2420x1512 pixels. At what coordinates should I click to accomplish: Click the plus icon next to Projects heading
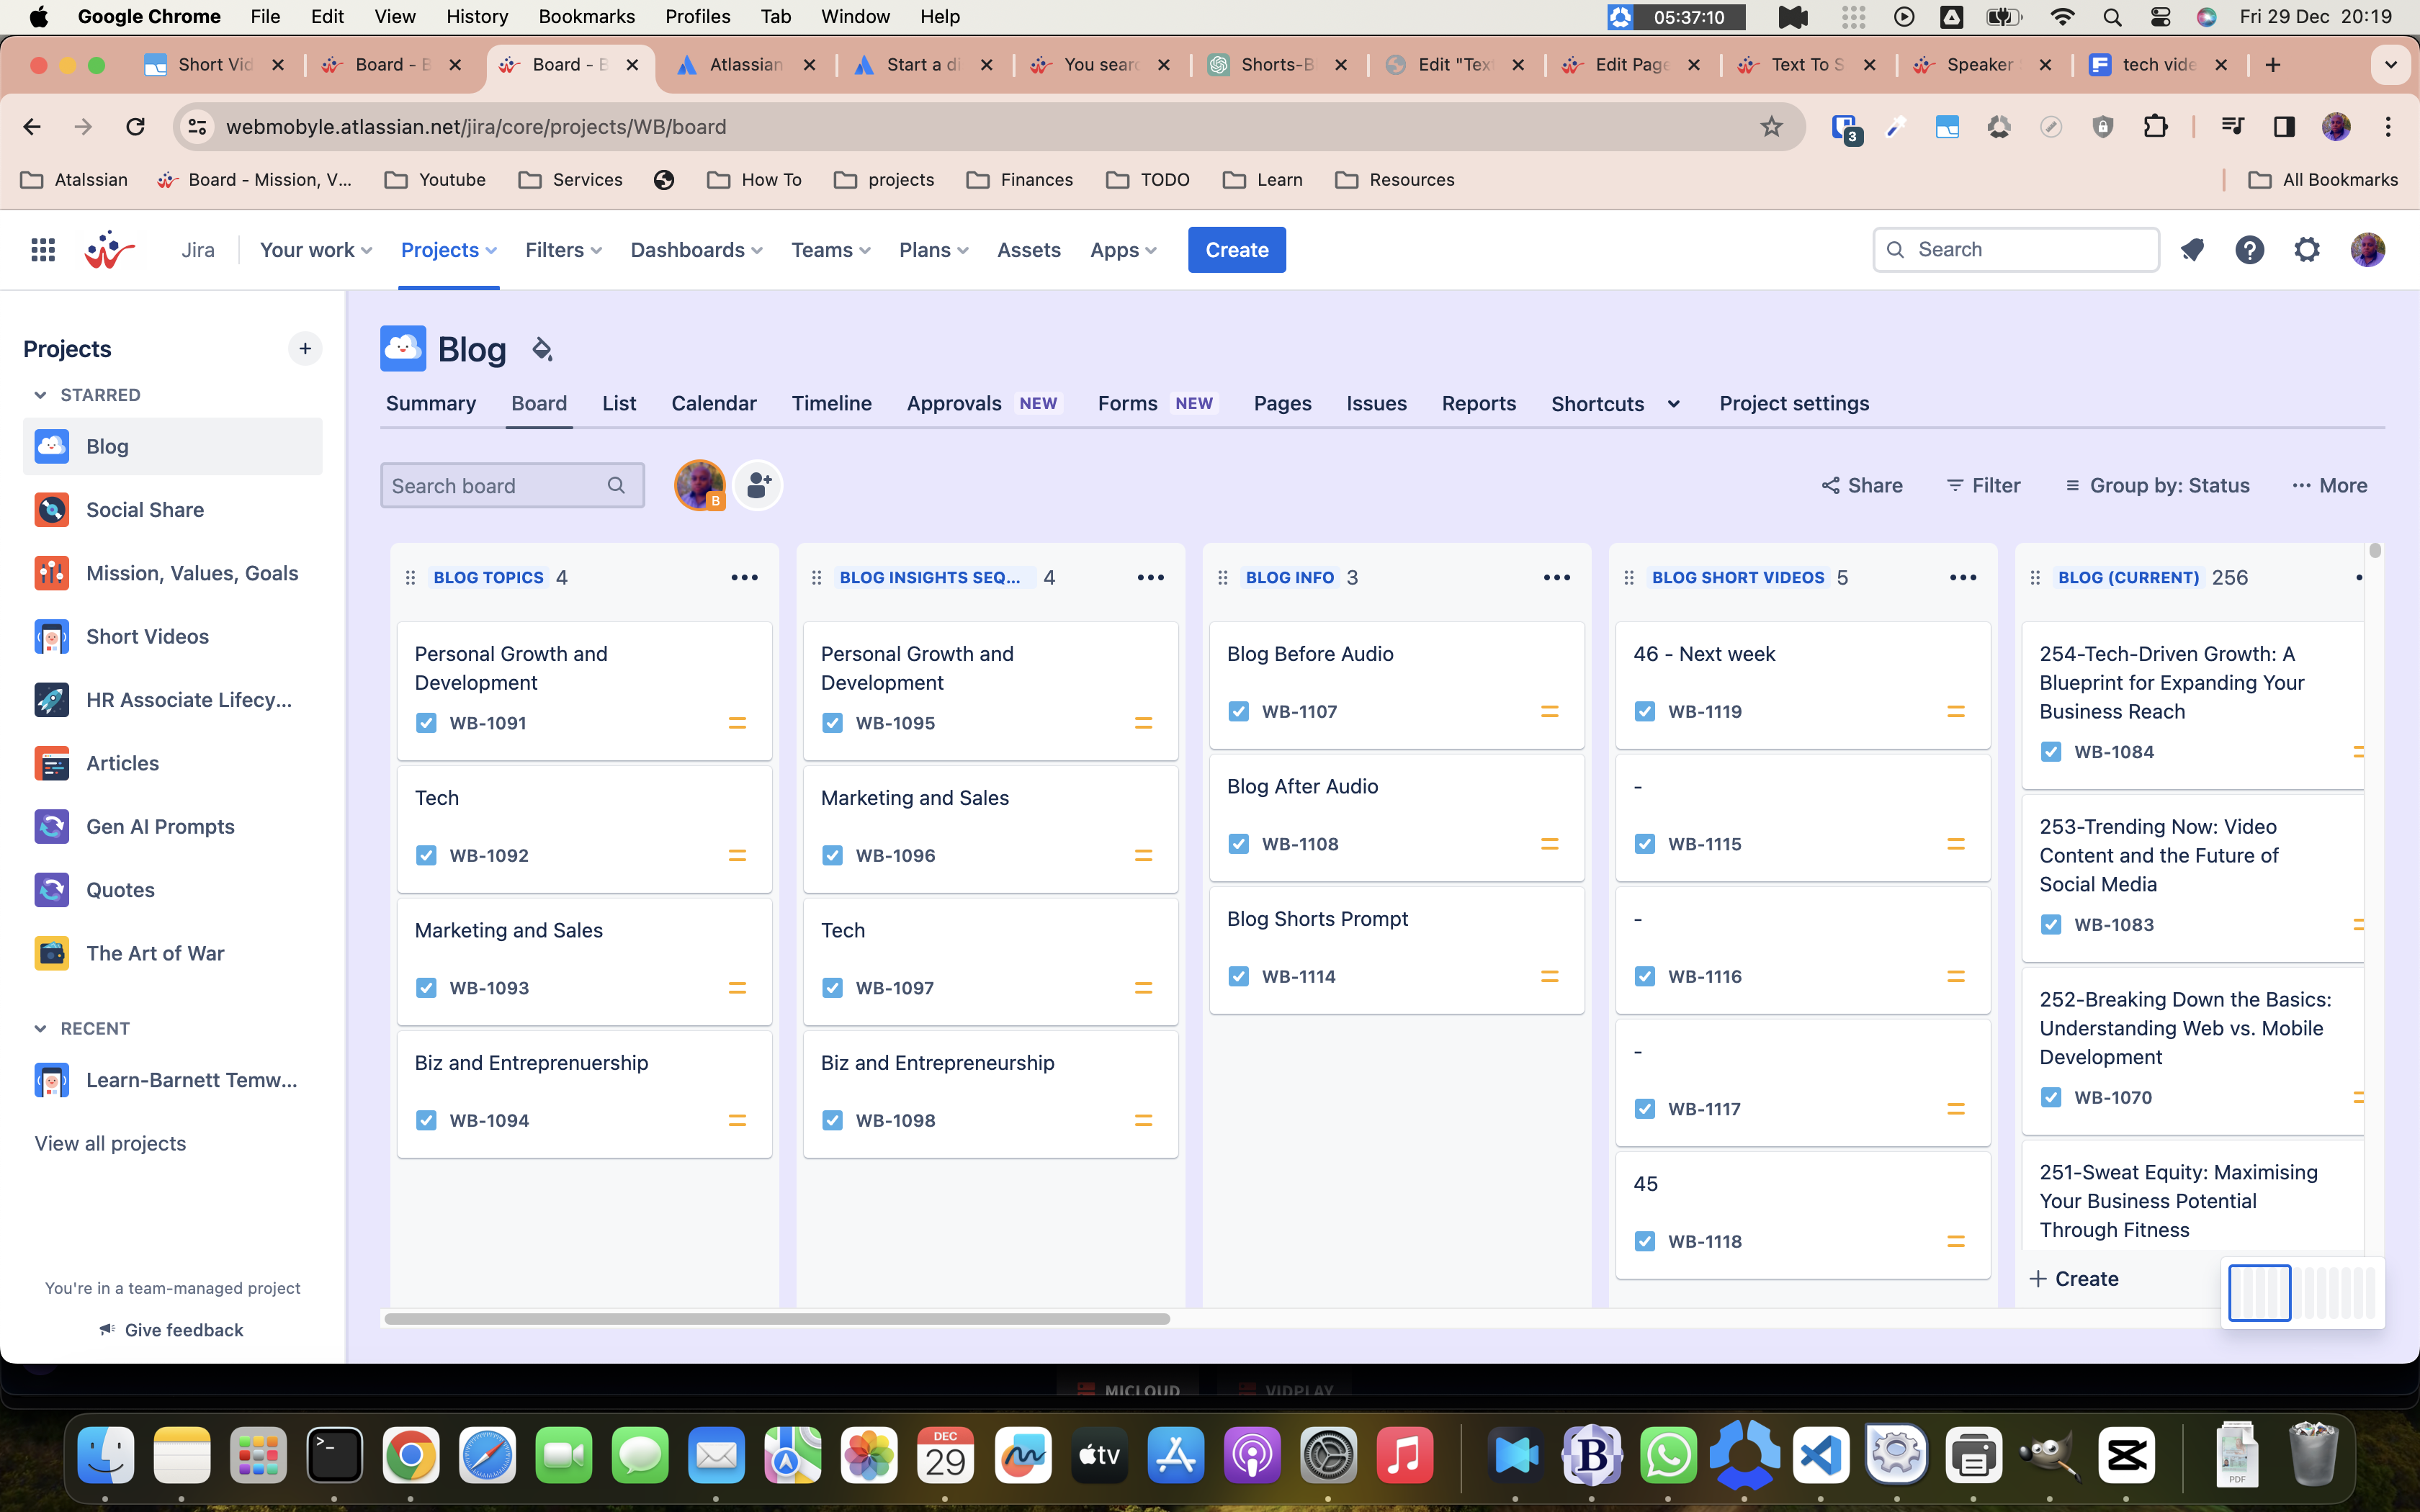click(x=305, y=349)
